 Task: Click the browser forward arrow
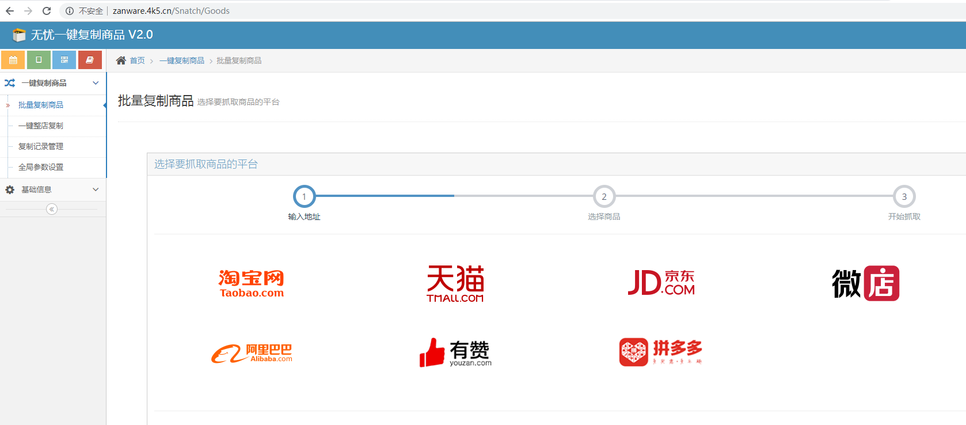click(28, 11)
